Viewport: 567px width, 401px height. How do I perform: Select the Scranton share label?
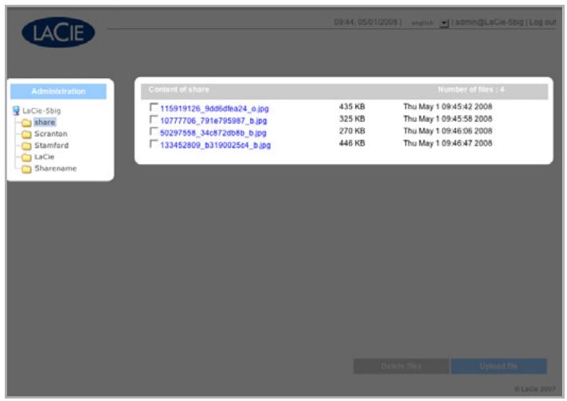51,134
